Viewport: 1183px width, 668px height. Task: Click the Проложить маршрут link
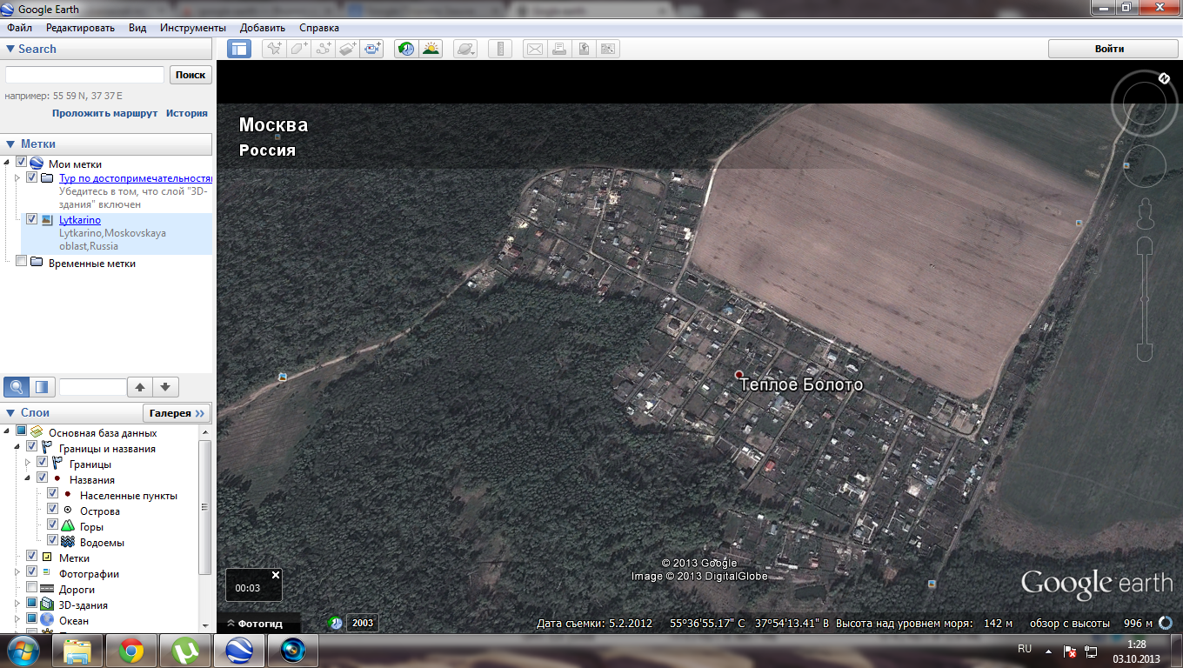(104, 113)
